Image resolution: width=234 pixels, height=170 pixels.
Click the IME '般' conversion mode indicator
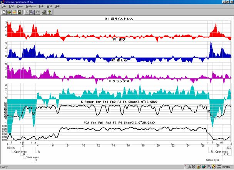coord(194,167)
